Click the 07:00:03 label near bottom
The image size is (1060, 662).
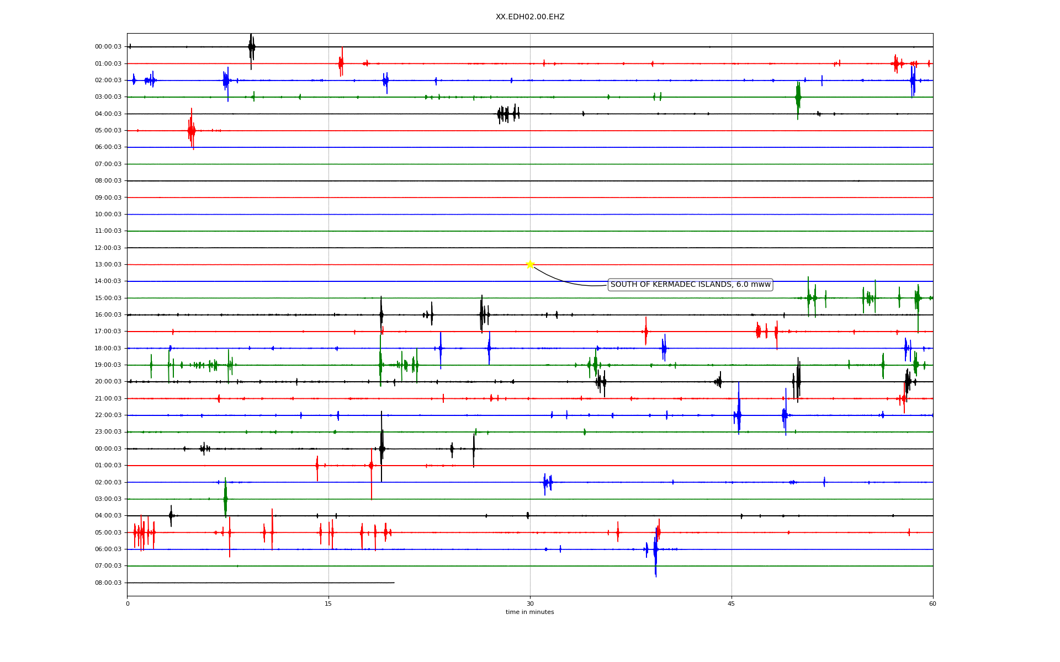(x=108, y=566)
